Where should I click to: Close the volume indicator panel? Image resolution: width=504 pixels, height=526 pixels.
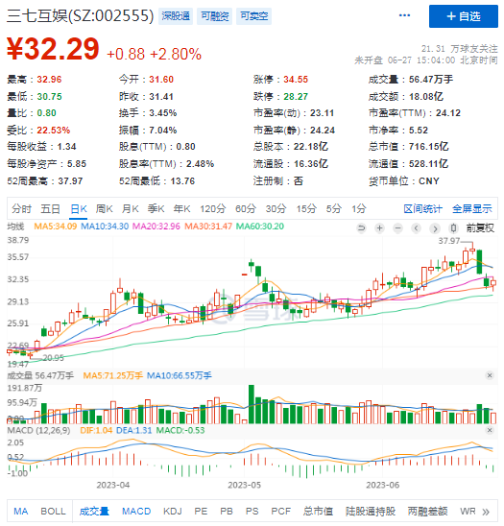(x=490, y=375)
